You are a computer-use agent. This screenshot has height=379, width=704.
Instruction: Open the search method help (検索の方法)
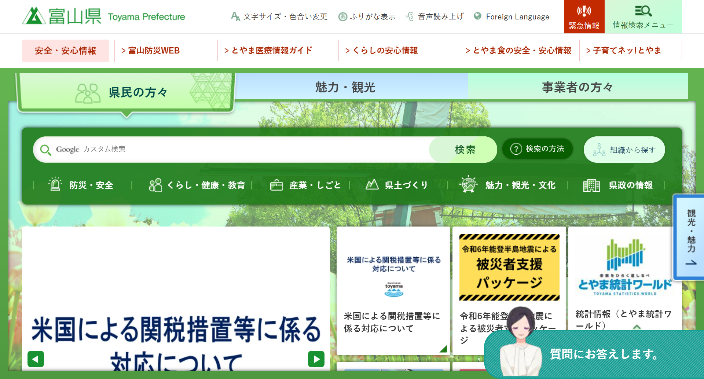click(x=538, y=149)
